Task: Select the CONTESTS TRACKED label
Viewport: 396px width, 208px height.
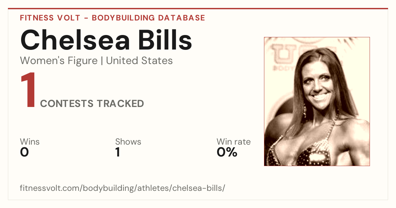Action: (92, 104)
